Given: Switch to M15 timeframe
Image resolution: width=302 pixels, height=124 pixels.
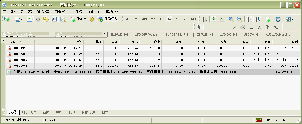Looking at the screenshot, I should [x=144, y=19].
